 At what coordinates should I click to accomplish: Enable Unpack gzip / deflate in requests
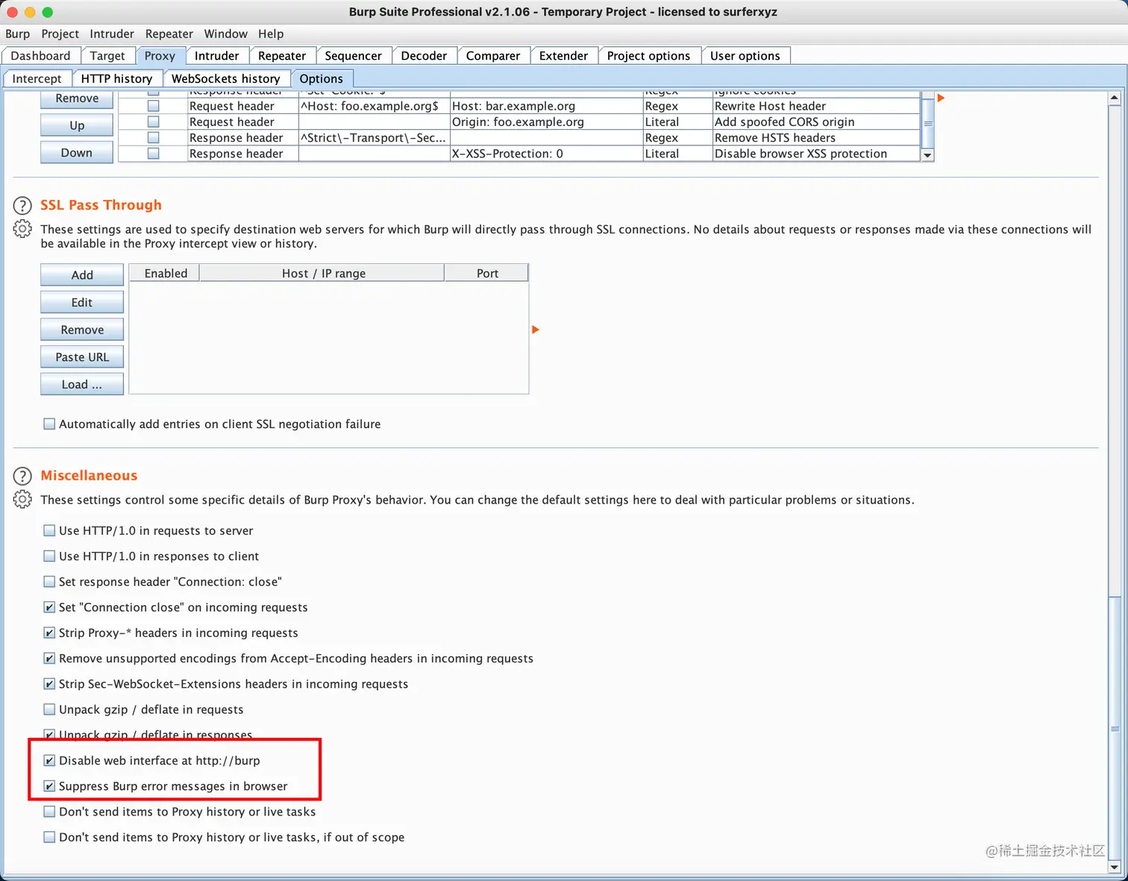pos(49,709)
